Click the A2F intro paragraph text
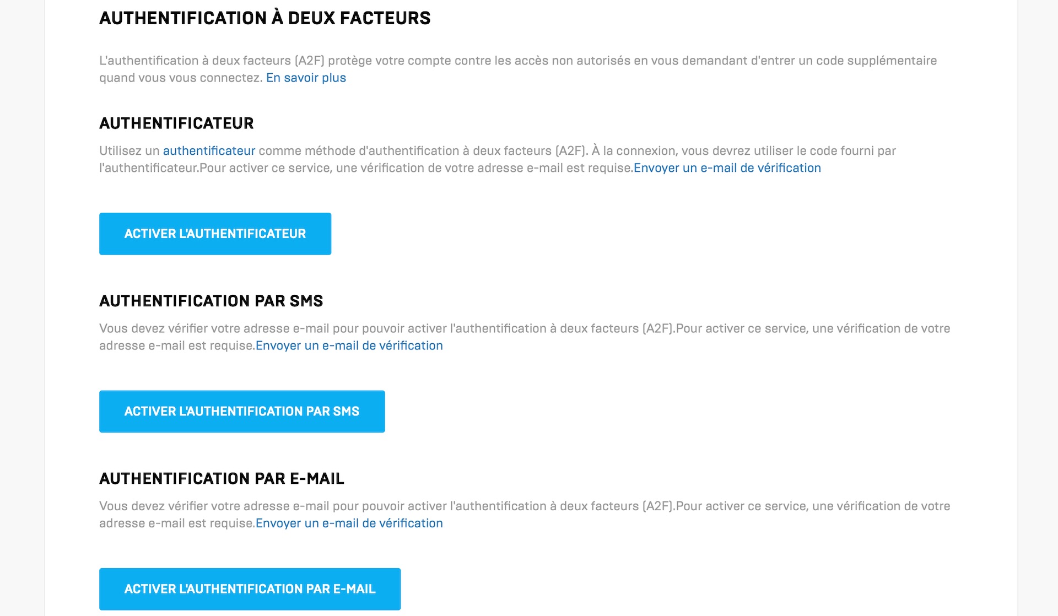The height and width of the screenshot is (616, 1058). point(518,69)
